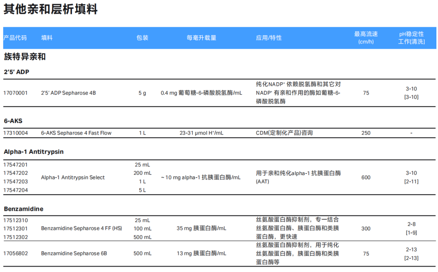This screenshot has height=272, width=438.
Task: Click Benzamidine Sepharose 6B name
Action: pyautogui.click(x=74, y=254)
